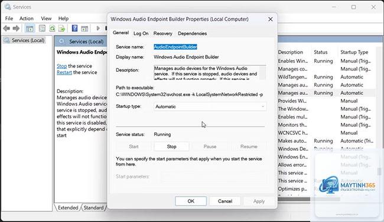The height and width of the screenshot is (222, 384).
Task: Open the Action menu
Action: point(27,19)
